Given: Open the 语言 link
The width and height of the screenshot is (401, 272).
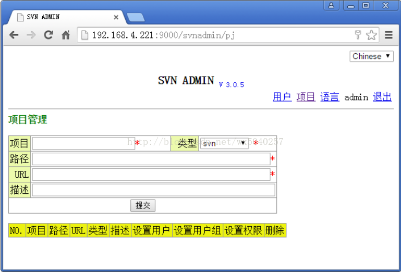Looking at the screenshot, I should tap(330, 97).
